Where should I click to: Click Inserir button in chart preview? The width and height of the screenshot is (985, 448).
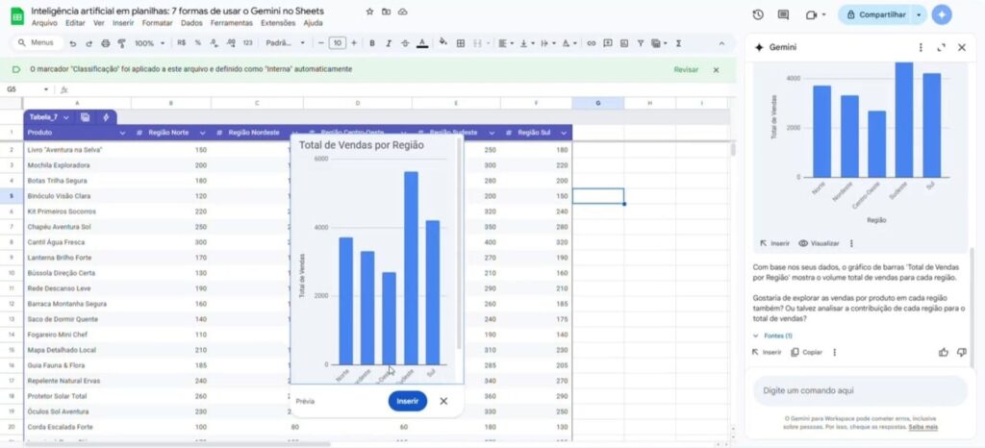pyautogui.click(x=407, y=401)
